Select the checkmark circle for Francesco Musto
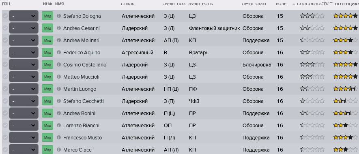 (5, 137)
